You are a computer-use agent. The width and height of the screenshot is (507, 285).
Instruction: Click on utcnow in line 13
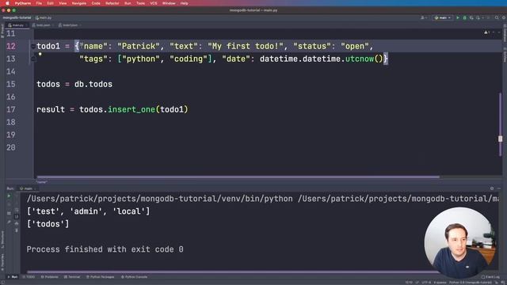tap(360, 59)
